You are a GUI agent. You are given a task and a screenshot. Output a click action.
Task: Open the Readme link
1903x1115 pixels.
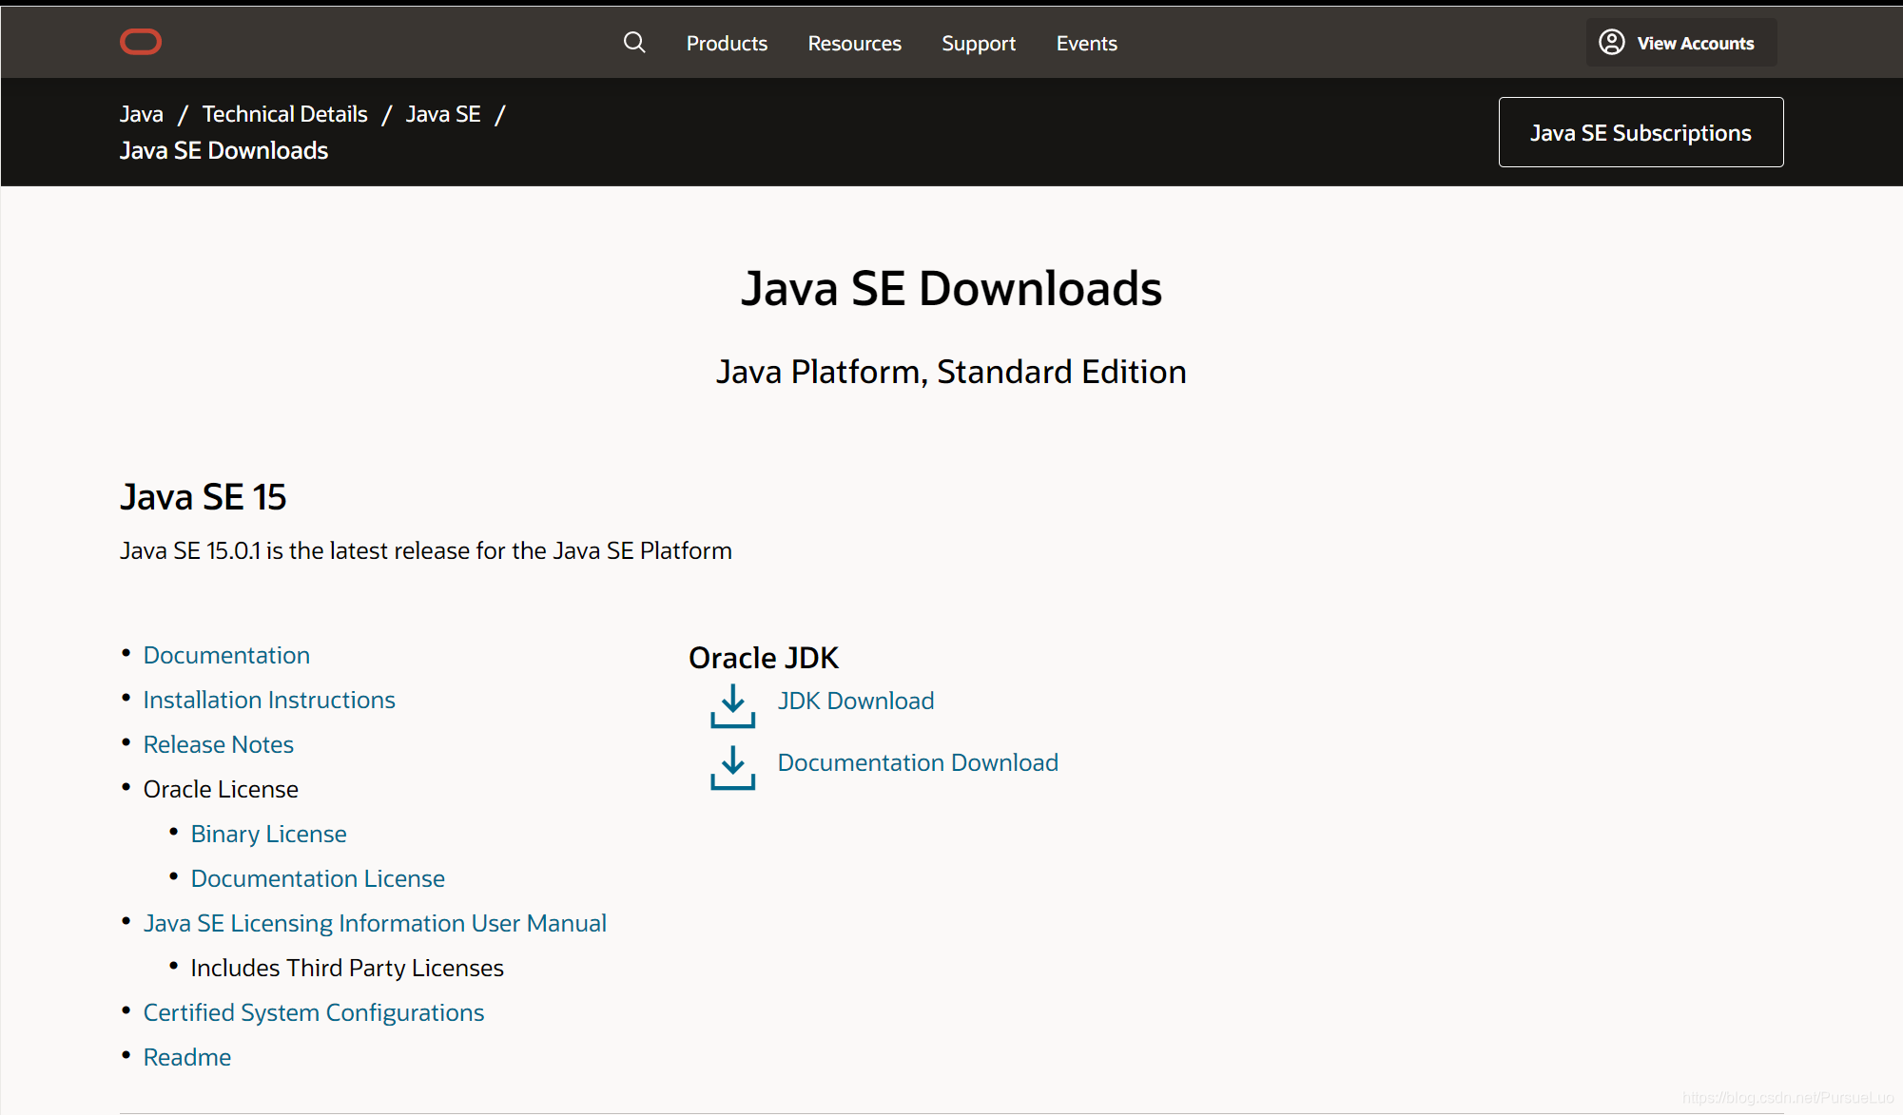point(187,1057)
